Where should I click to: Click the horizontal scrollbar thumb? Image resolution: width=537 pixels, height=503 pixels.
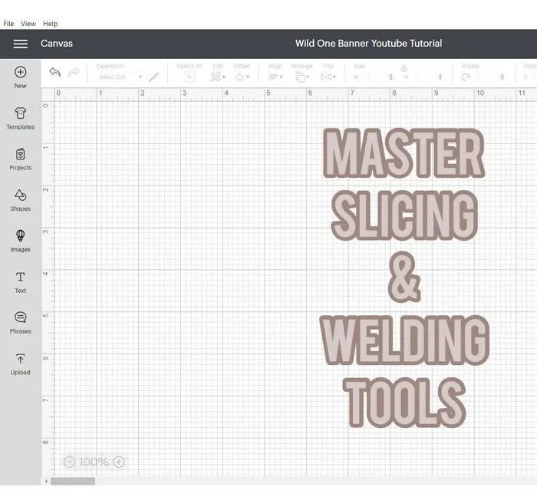73,482
